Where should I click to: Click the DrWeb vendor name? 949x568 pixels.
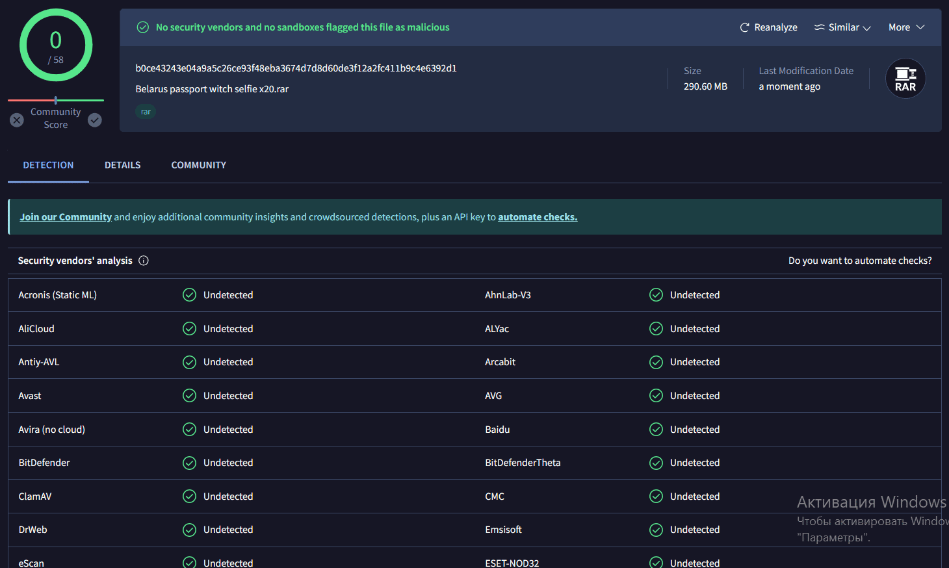pos(32,530)
